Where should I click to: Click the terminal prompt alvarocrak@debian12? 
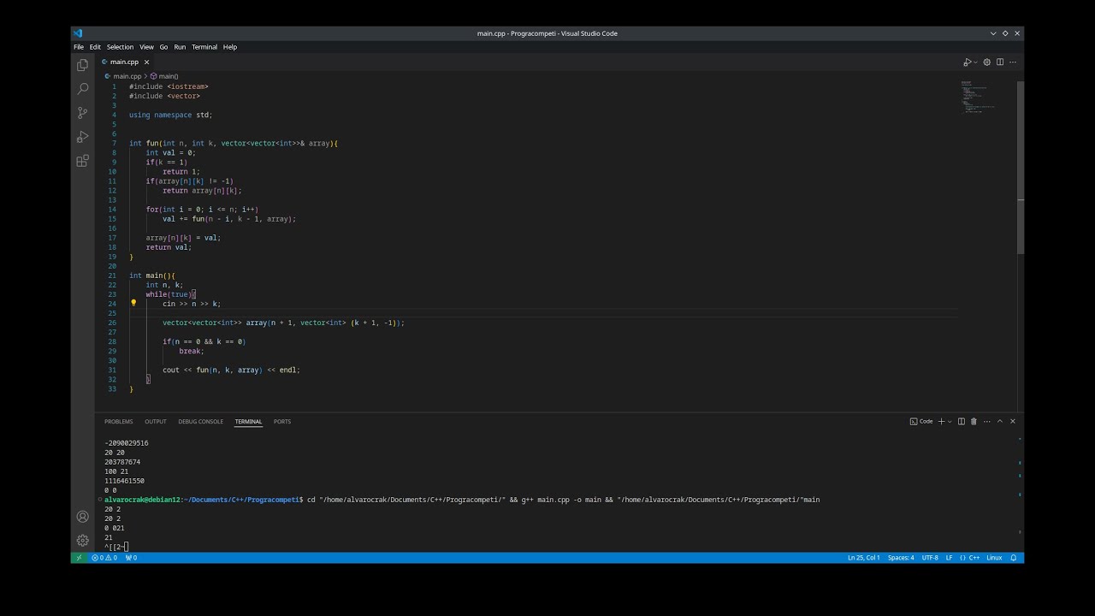(x=143, y=500)
